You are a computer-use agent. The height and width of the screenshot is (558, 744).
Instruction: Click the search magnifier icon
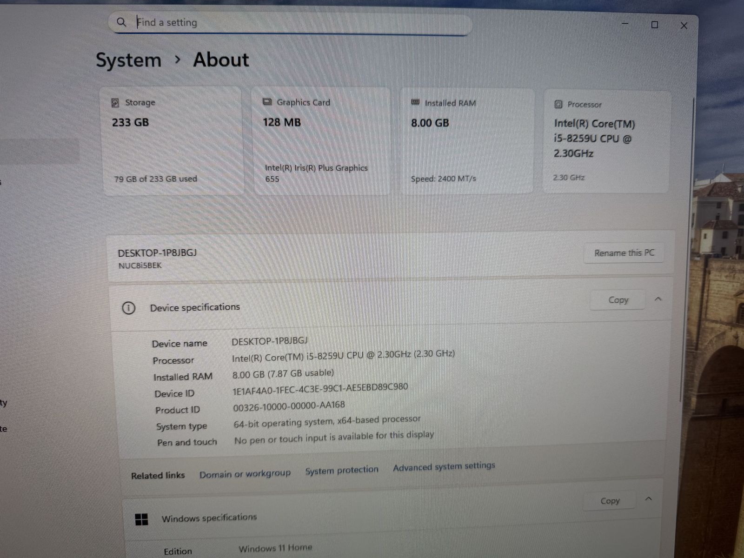click(x=121, y=22)
